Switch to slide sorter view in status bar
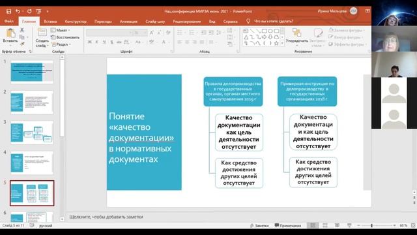The width and height of the screenshot is (417, 235). [x=325, y=225]
